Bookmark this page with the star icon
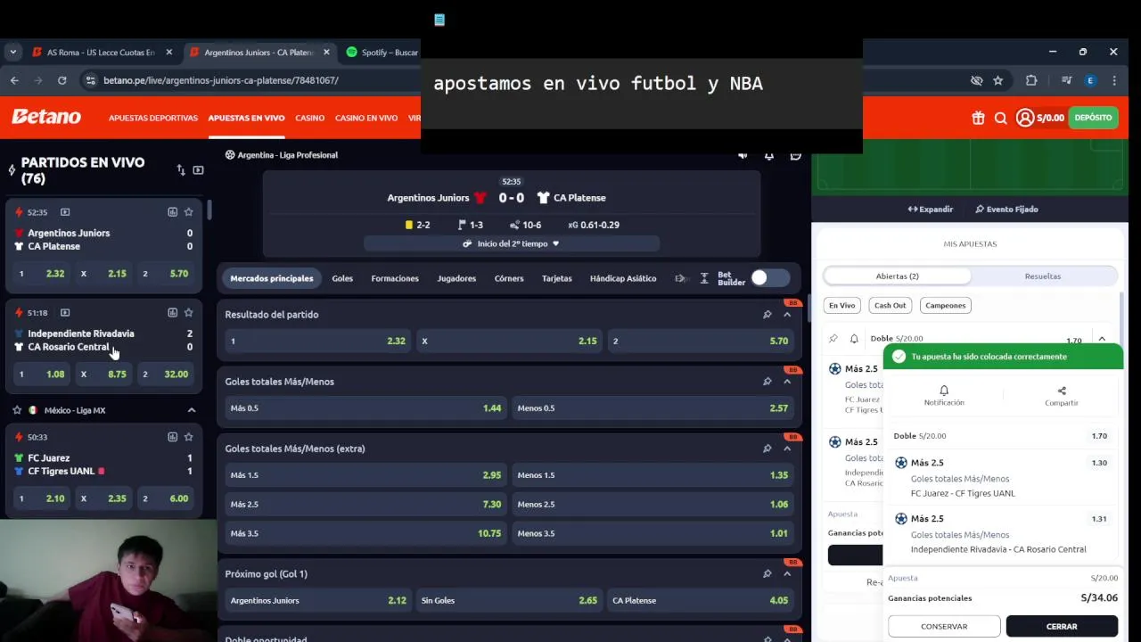This screenshot has width=1141, height=642. coord(998,80)
